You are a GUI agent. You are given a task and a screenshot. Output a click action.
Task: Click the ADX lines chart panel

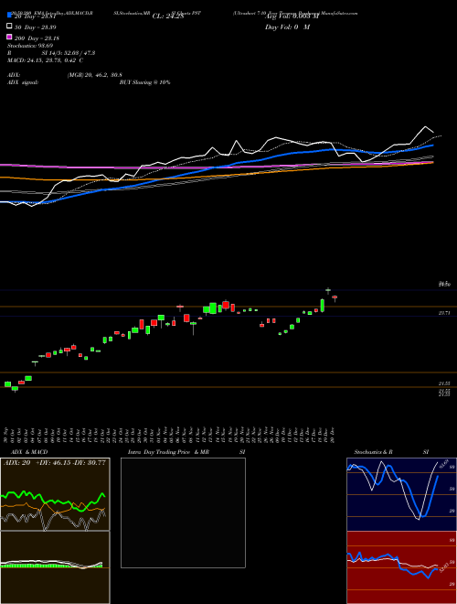[55, 494]
